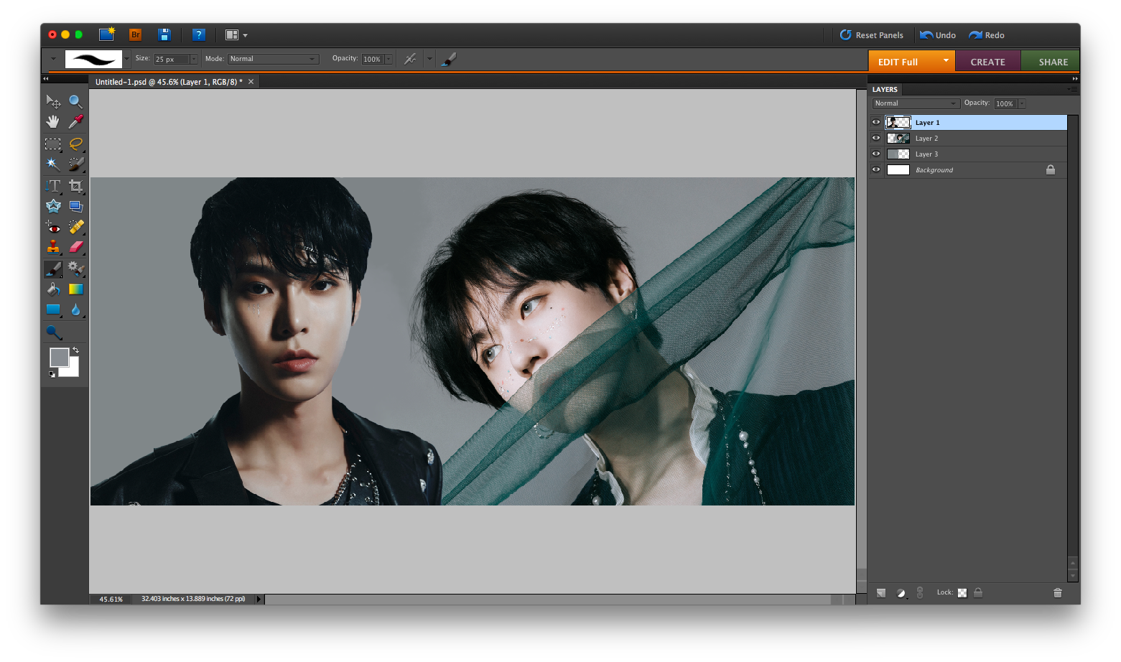Open the Welcome screen icon
Screen dimensions: 1121x662
point(107,34)
